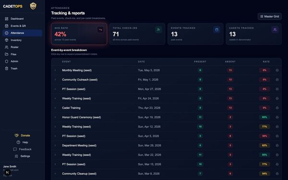The width and height of the screenshot is (288, 180).
Task: Expand the Community Outreach (seed) row chevron
Action: coord(55,80)
